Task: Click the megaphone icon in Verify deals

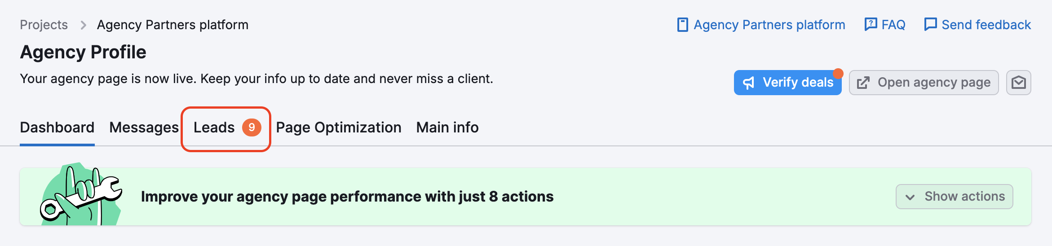Action: (x=749, y=83)
